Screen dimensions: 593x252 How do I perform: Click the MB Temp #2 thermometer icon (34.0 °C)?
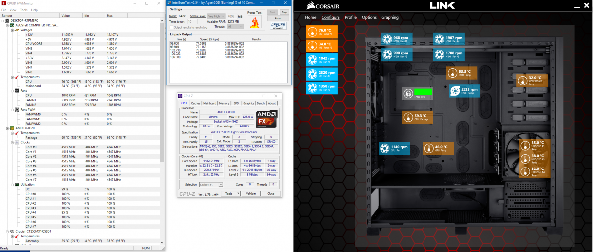point(312,46)
